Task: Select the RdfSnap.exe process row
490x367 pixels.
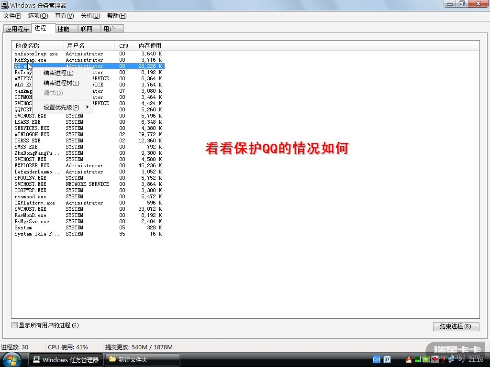Action: [89, 60]
